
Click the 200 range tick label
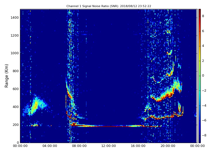point(16,125)
